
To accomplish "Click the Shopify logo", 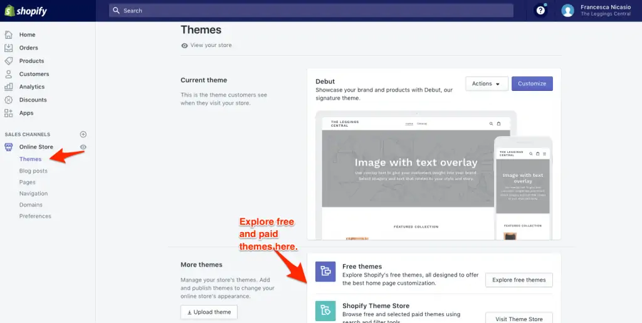I will tap(25, 11).
